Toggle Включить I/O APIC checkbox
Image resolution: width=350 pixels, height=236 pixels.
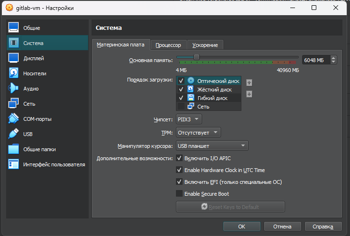tap(179, 158)
